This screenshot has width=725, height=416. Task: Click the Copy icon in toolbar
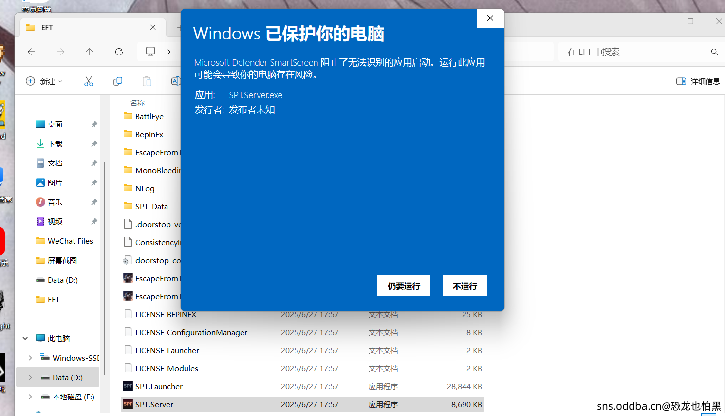118,81
